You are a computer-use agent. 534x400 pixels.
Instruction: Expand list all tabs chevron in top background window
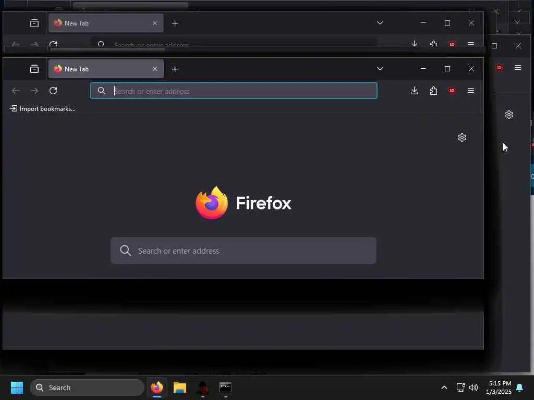click(x=380, y=23)
